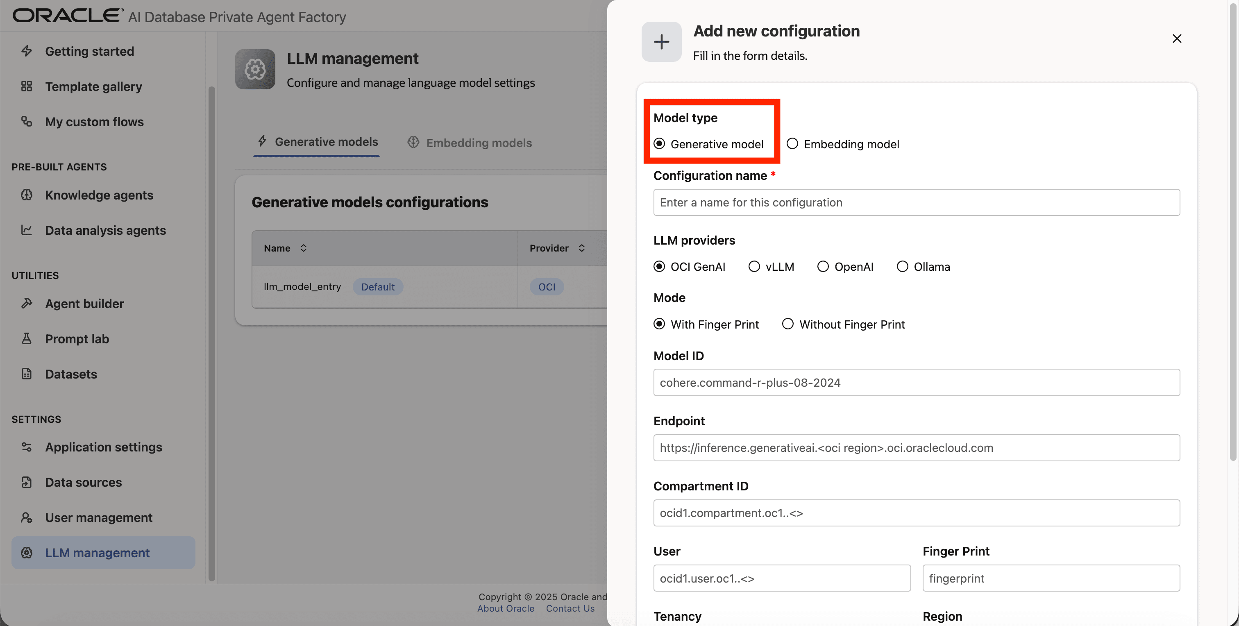This screenshot has height=626, width=1239.
Task: Click the Agent builder hammer icon
Action: click(27, 304)
